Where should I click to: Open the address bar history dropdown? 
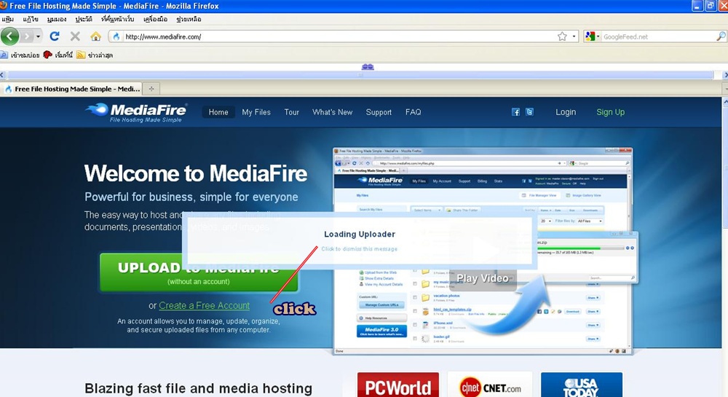(x=574, y=36)
